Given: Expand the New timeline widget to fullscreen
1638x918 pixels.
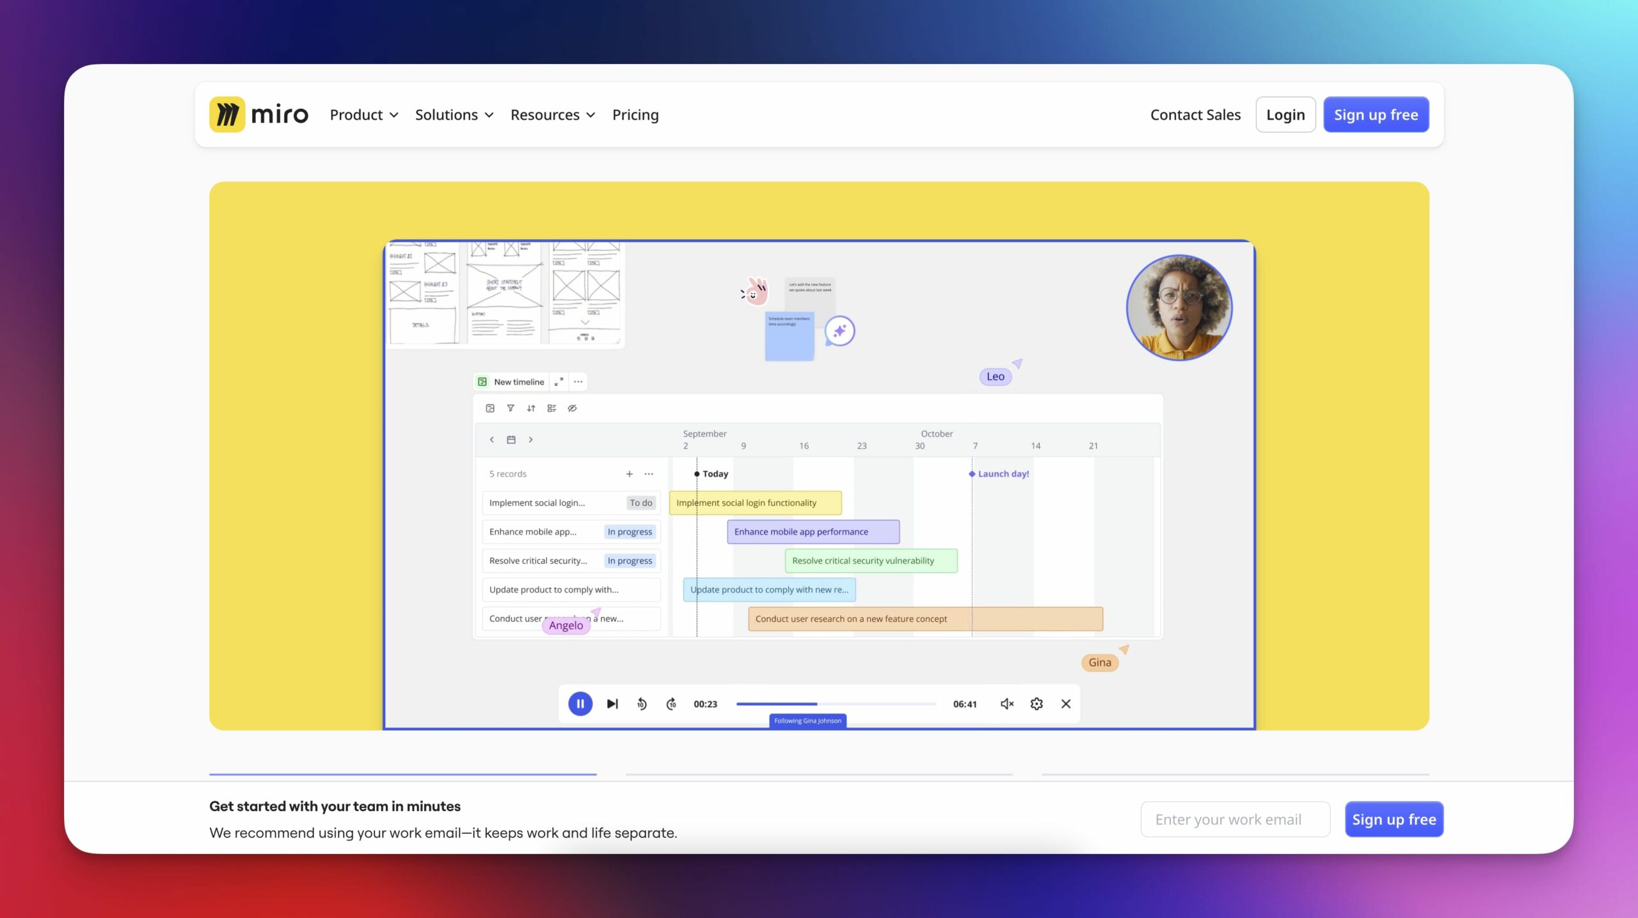Looking at the screenshot, I should click(558, 382).
